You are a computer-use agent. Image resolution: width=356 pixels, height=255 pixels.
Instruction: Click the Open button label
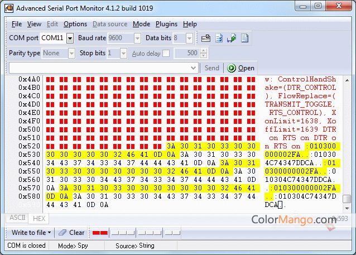pyautogui.click(x=246, y=68)
